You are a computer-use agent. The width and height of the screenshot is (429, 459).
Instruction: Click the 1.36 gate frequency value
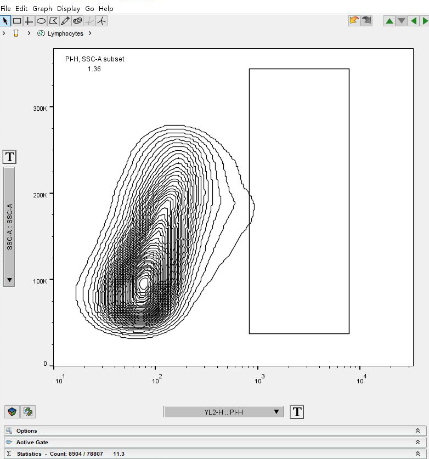tap(94, 69)
